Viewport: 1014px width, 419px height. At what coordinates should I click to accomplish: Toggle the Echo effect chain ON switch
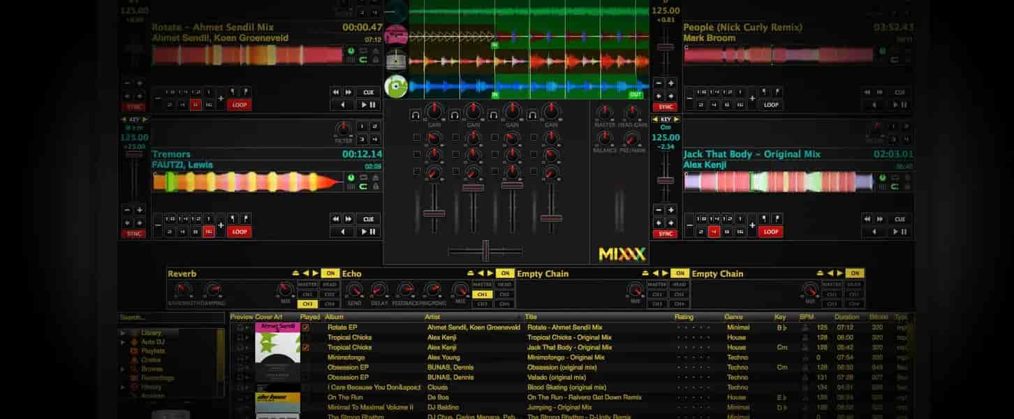(504, 273)
